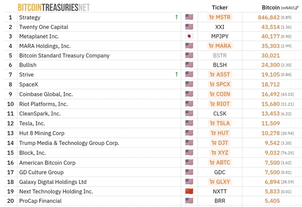This screenshot has height=207, width=302.
Task: Open the BitcoinTreasuries.net logo link
Action: (x=54, y=7)
